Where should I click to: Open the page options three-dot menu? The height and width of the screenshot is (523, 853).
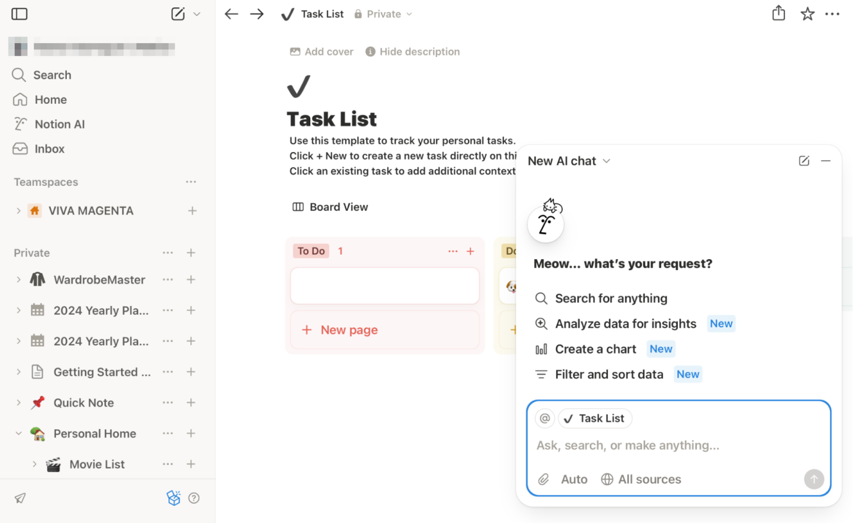pos(832,14)
